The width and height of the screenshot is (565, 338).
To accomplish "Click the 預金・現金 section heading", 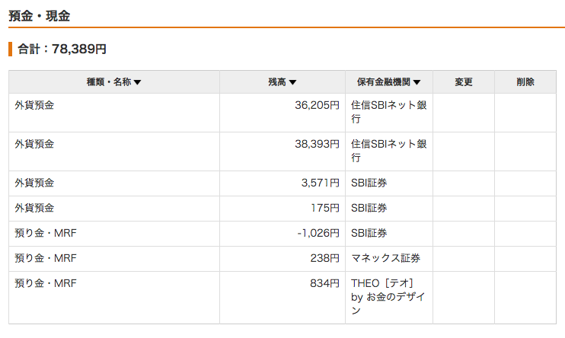I will (40, 16).
